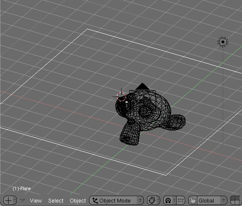Select the plane's bottom corner edge
The height and width of the screenshot is (206, 242).
tap(166, 175)
